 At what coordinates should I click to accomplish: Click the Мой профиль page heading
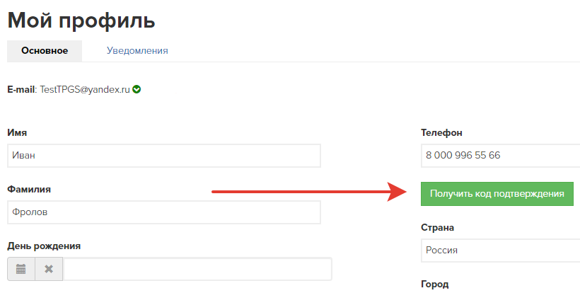(x=81, y=20)
